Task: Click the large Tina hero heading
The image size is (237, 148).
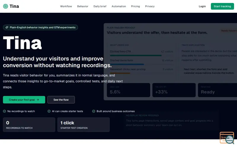Action: [x=22, y=43]
